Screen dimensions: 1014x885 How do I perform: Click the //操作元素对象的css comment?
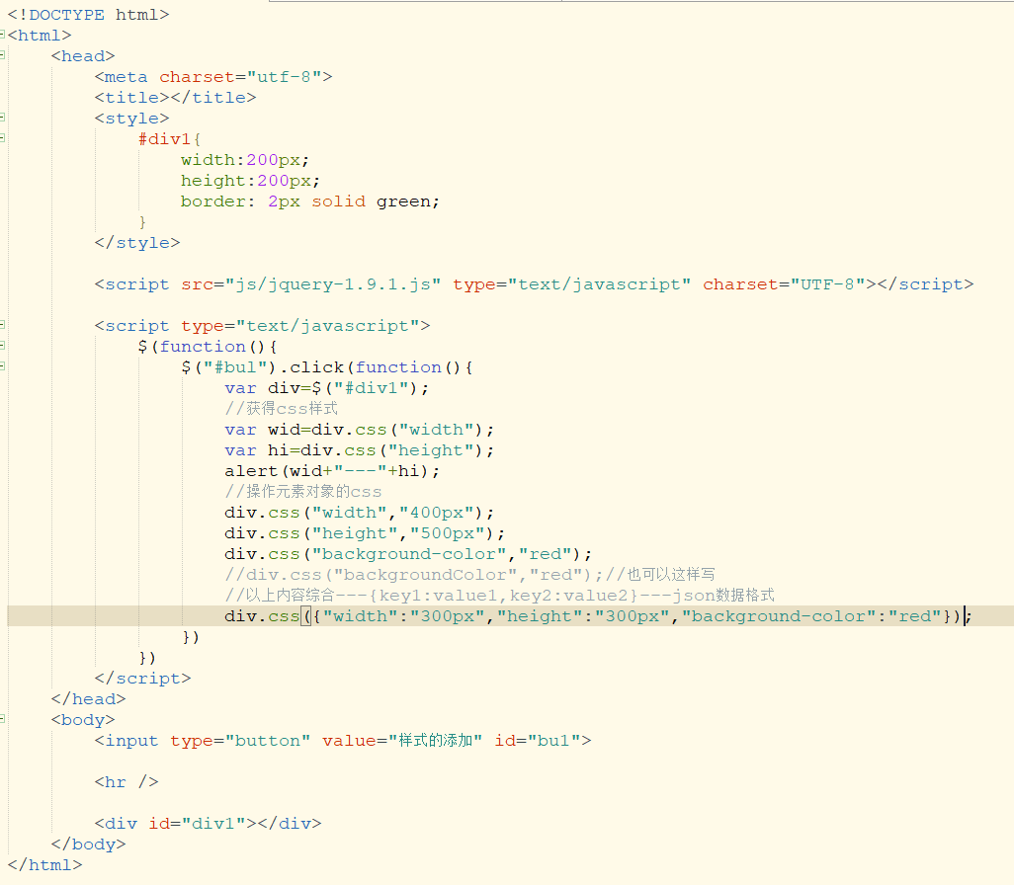[x=303, y=491]
